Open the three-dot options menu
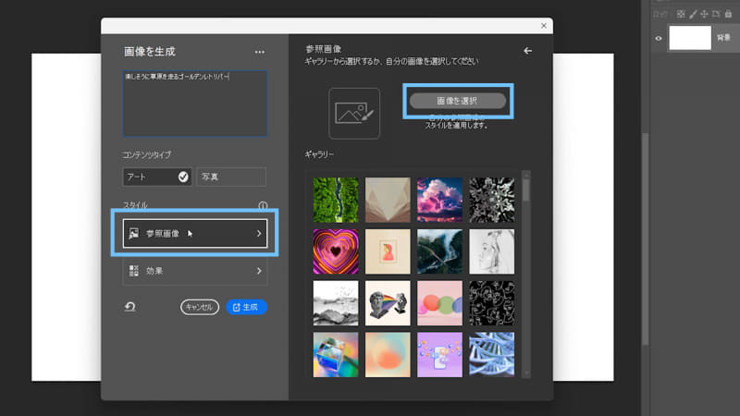Screen dimensions: 740x416 point(260,53)
